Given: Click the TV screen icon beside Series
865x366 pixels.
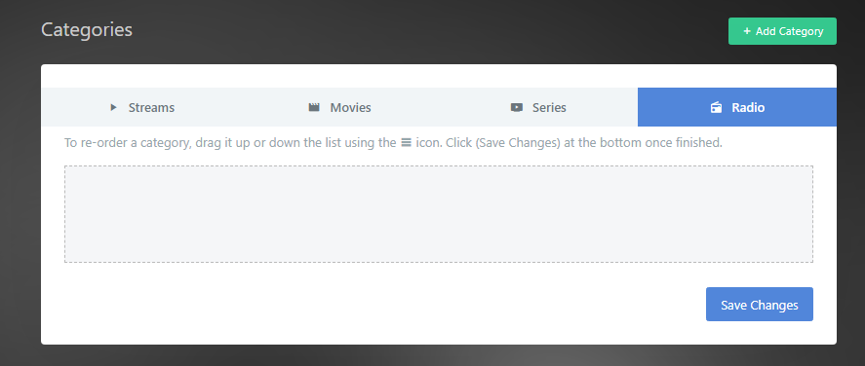Looking at the screenshot, I should point(516,107).
